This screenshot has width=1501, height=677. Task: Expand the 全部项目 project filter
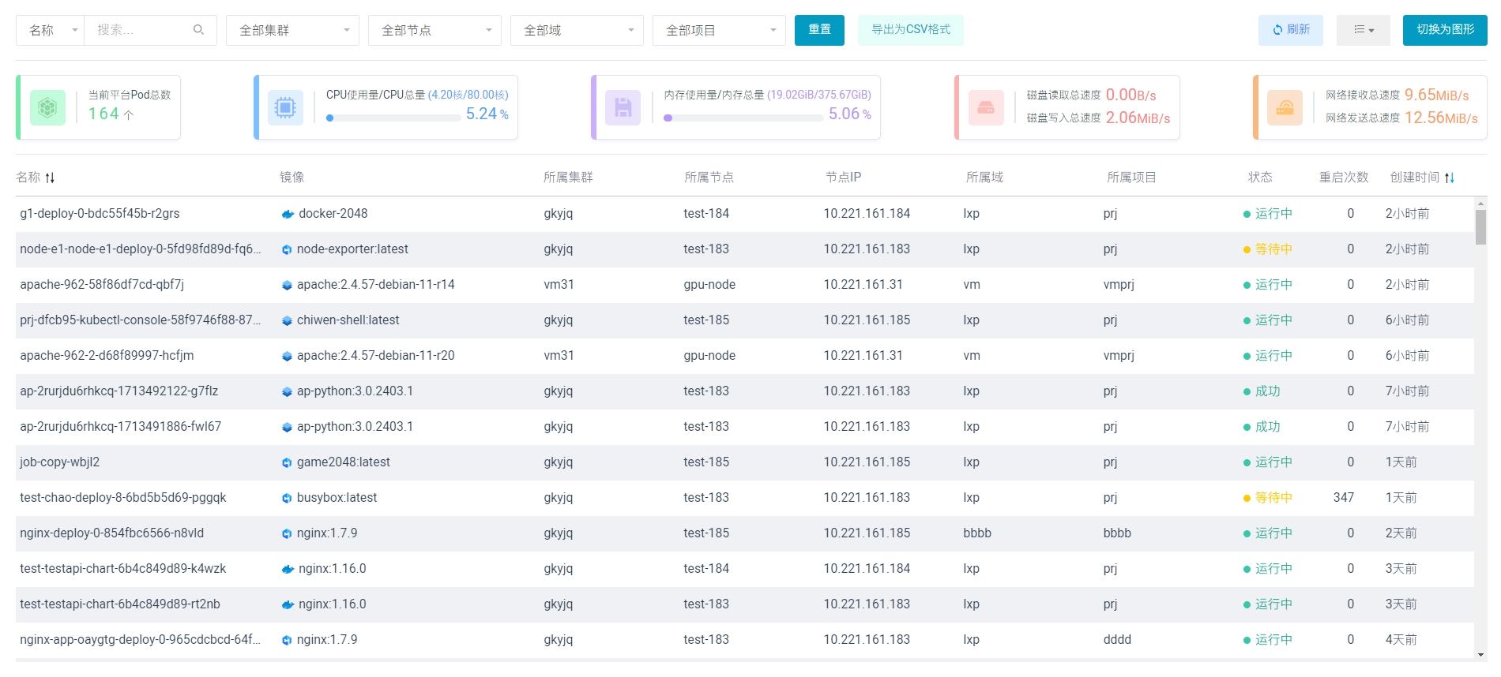[719, 30]
